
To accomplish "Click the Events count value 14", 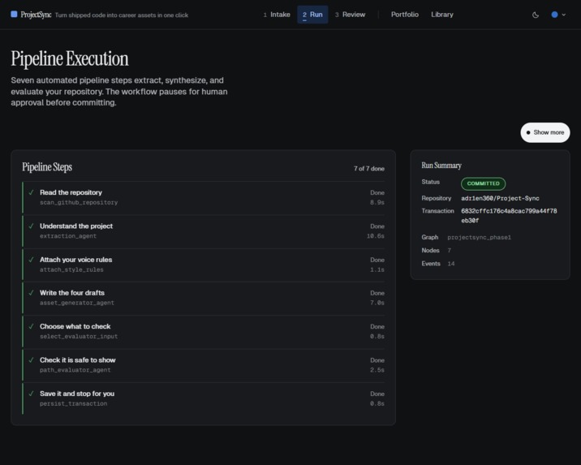I will [451, 264].
